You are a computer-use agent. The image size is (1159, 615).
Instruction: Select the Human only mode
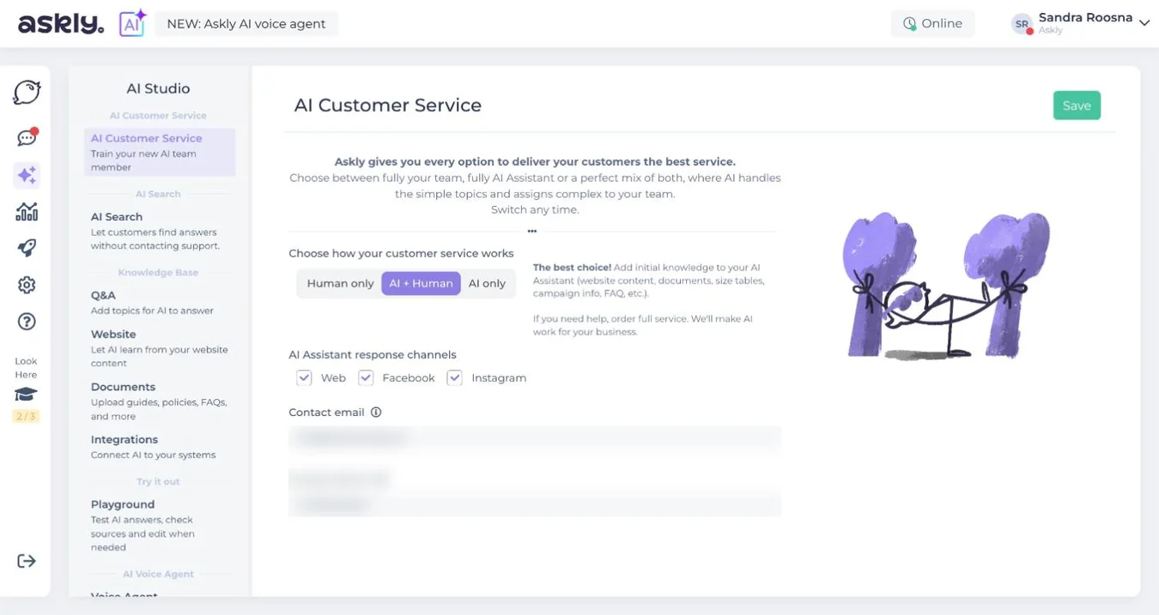[340, 284]
